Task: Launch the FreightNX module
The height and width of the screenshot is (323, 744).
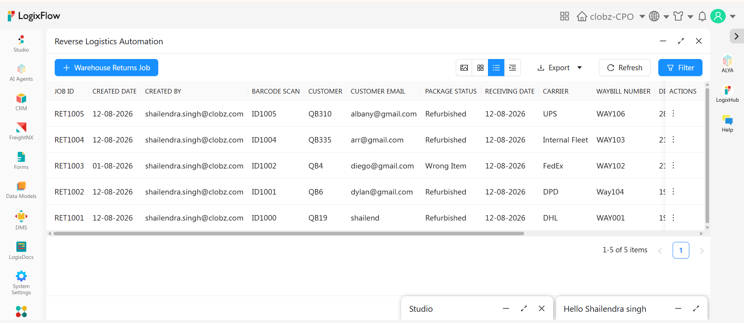Action: [21, 131]
